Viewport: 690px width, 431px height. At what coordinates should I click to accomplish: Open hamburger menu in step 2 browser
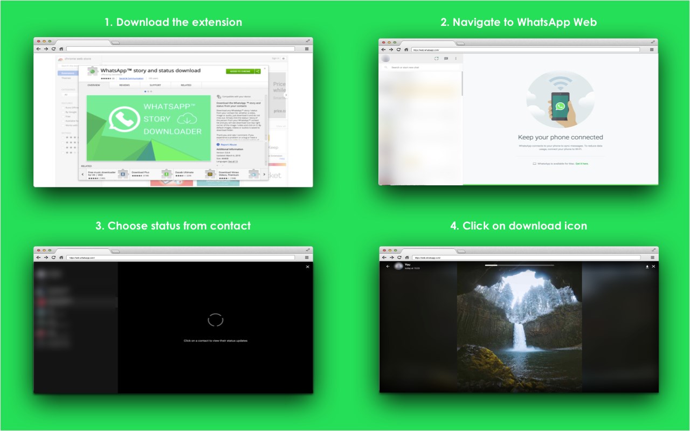coord(651,50)
